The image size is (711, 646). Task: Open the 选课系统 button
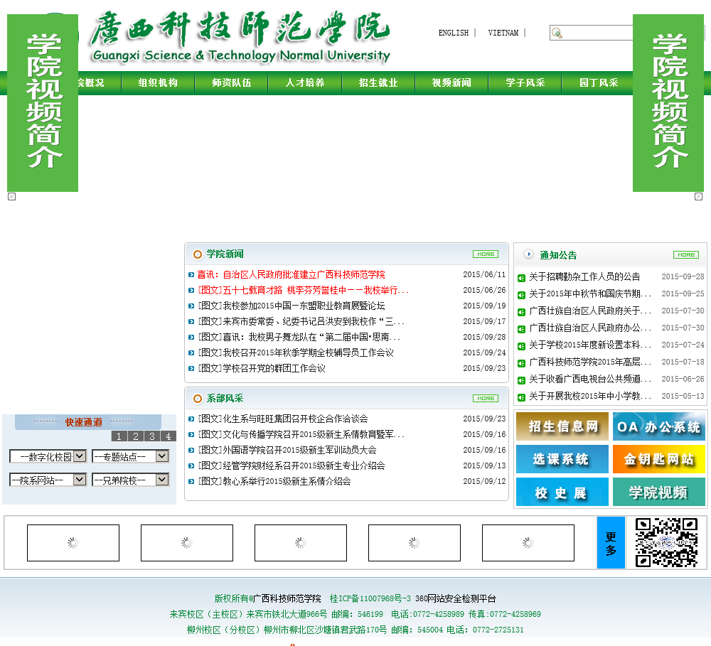pyautogui.click(x=562, y=459)
